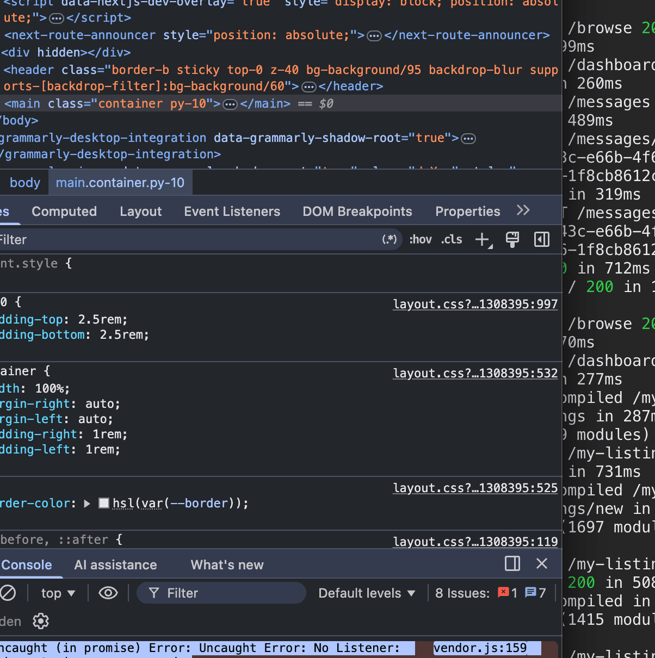Expand the collapsed script element ellipsis
This screenshot has height=658, width=655.
pos(57,18)
